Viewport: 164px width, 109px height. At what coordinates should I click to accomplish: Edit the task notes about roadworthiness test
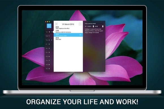tap(94, 31)
